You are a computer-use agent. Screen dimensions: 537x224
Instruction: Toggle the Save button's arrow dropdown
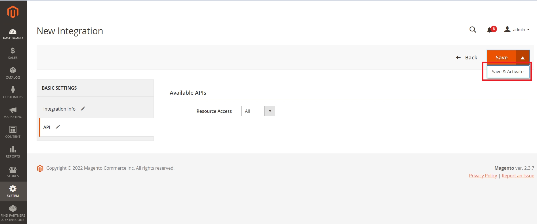click(x=523, y=58)
